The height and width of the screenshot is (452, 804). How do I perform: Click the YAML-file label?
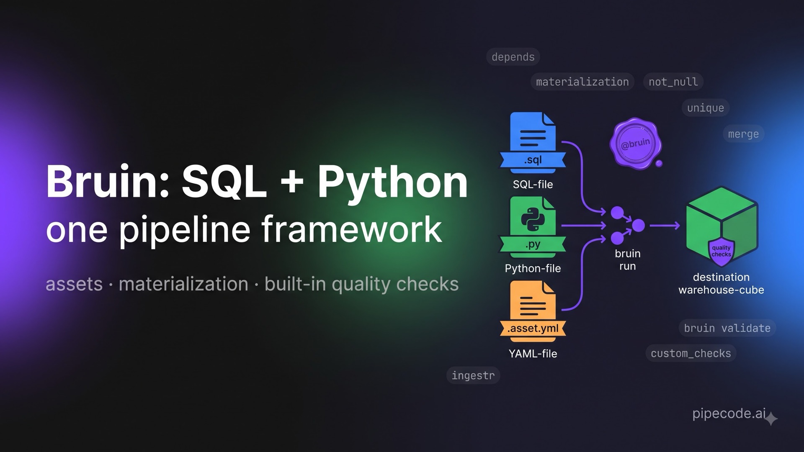[x=533, y=354]
